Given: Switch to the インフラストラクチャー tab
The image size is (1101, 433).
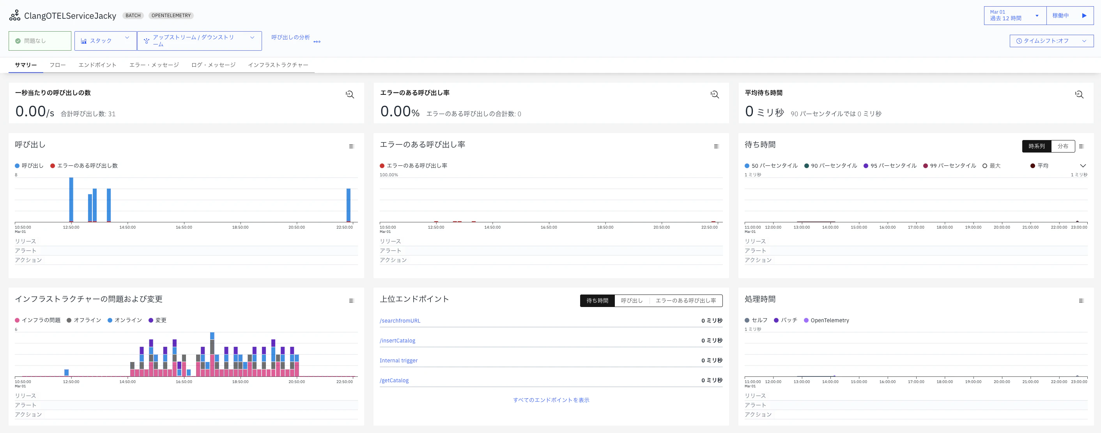Looking at the screenshot, I should click(x=278, y=65).
